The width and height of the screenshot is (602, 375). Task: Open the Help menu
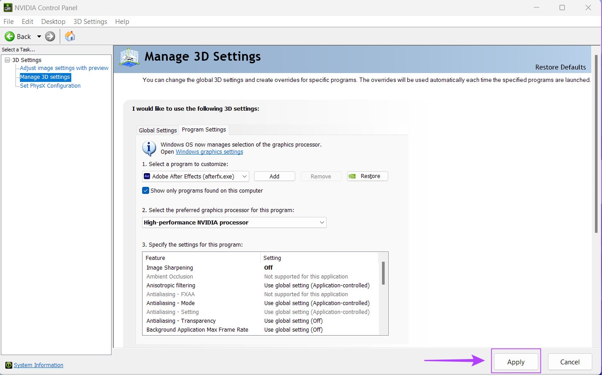click(122, 21)
